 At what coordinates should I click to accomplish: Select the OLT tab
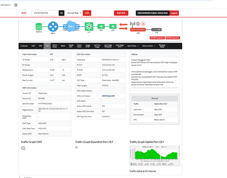(x=47, y=46)
